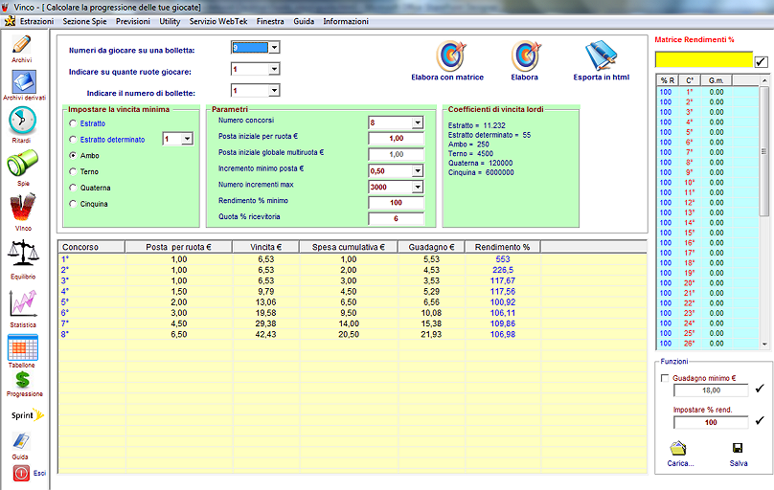Click the yellow Matrice Rendimenti field

point(704,59)
